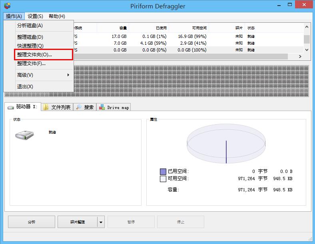
Task: Click the 碎片整理 button
Action: coord(77,222)
